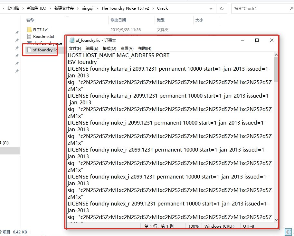
Task: Click the highlighted navigation pane item below (C:)
Action: click(10, 151)
